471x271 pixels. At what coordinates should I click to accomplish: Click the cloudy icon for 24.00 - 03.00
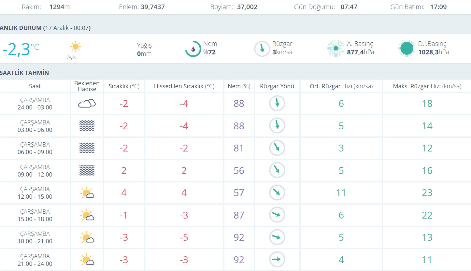(87, 104)
